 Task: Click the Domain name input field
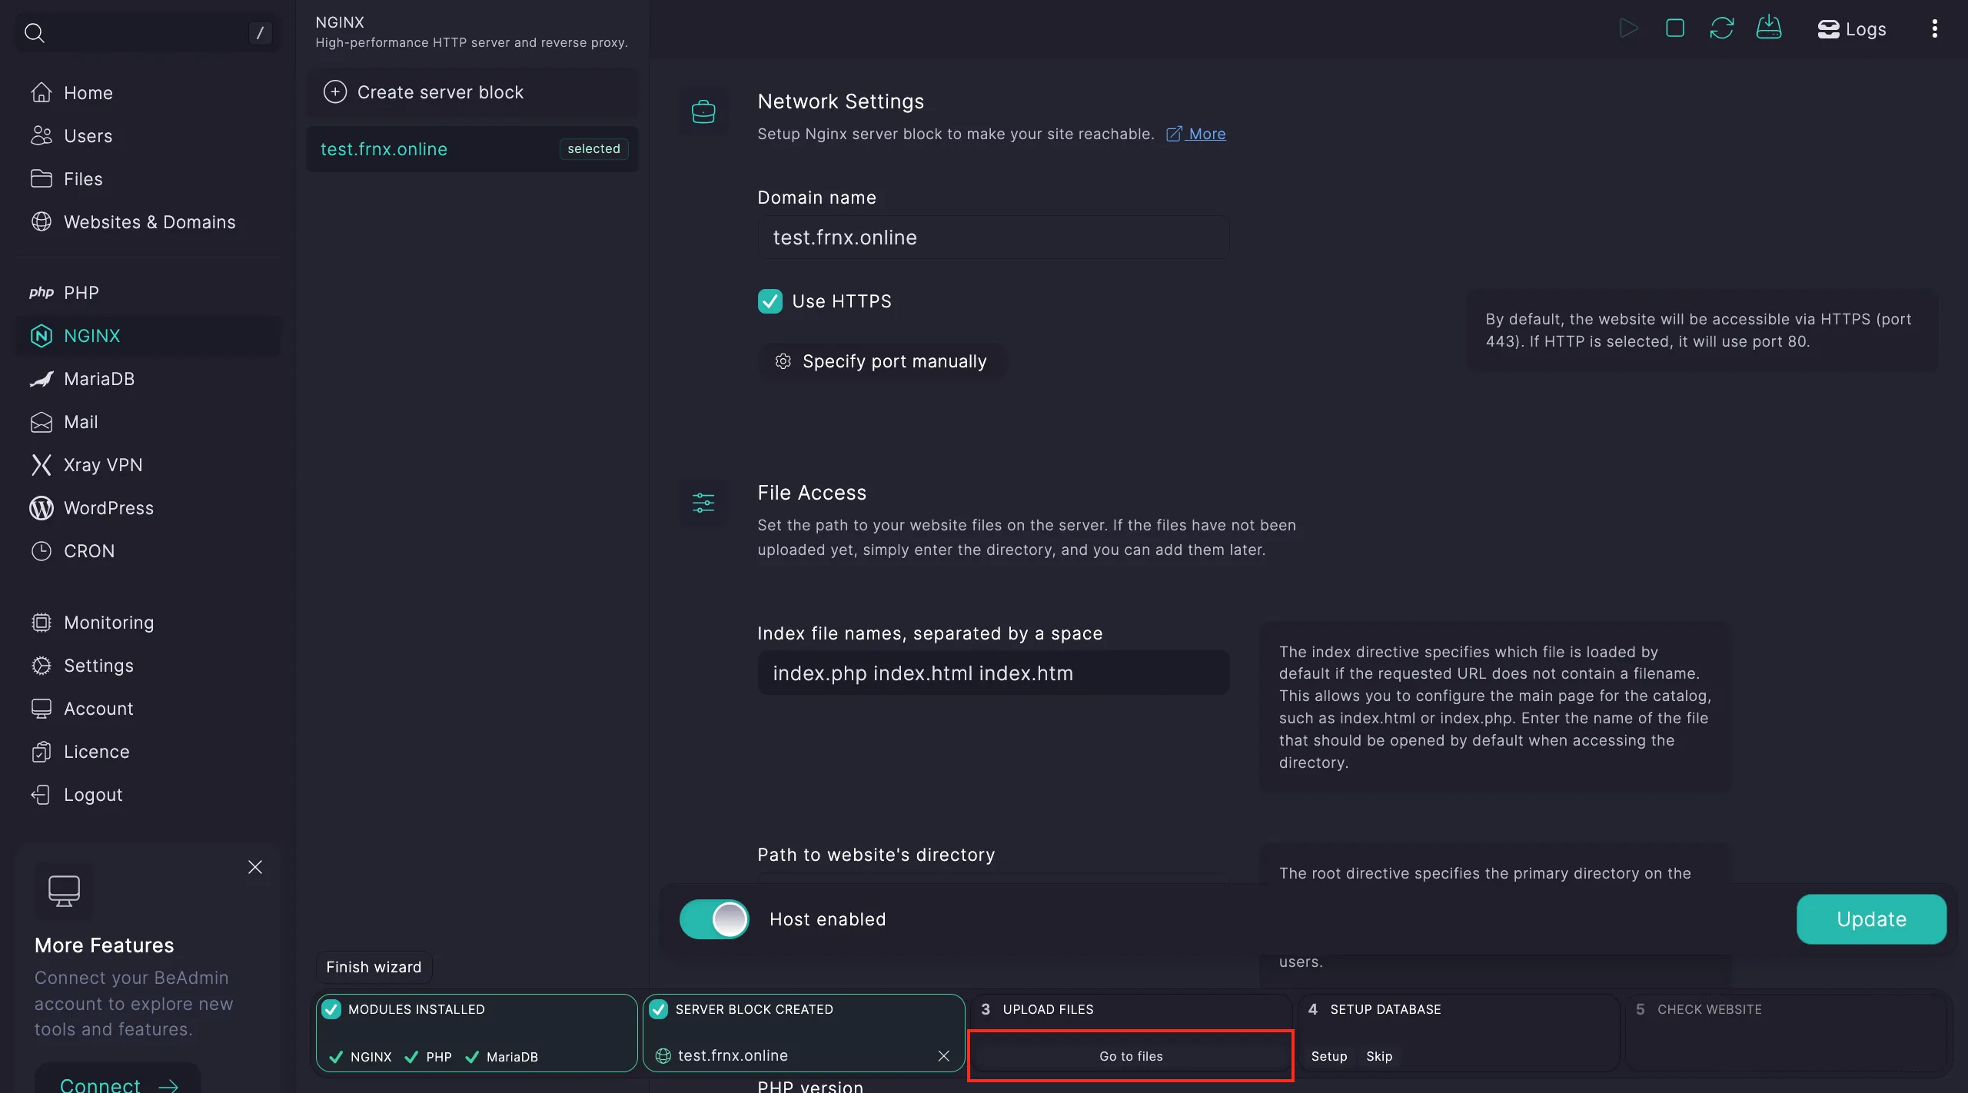[x=993, y=238]
